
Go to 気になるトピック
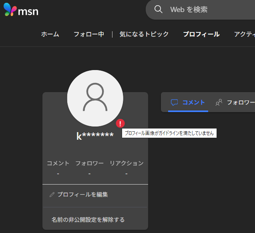pos(144,34)
